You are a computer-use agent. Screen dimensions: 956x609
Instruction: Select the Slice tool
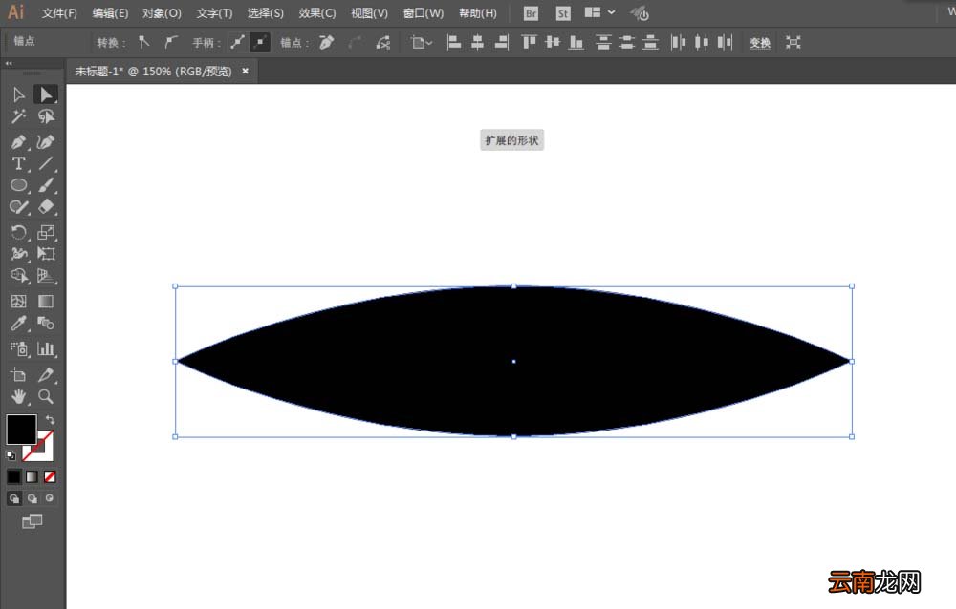46,374
